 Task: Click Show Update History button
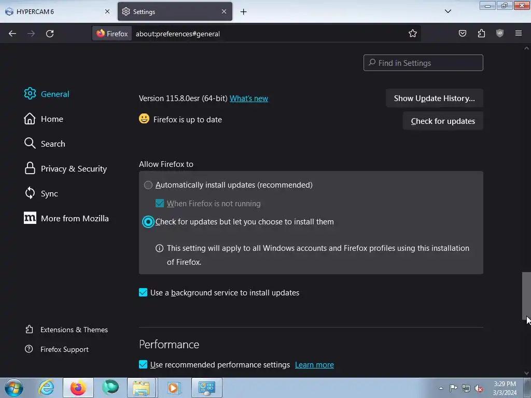tap(434, 98)
